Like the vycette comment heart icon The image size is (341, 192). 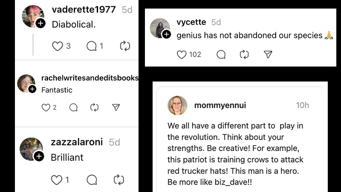(x=182, y=55)
